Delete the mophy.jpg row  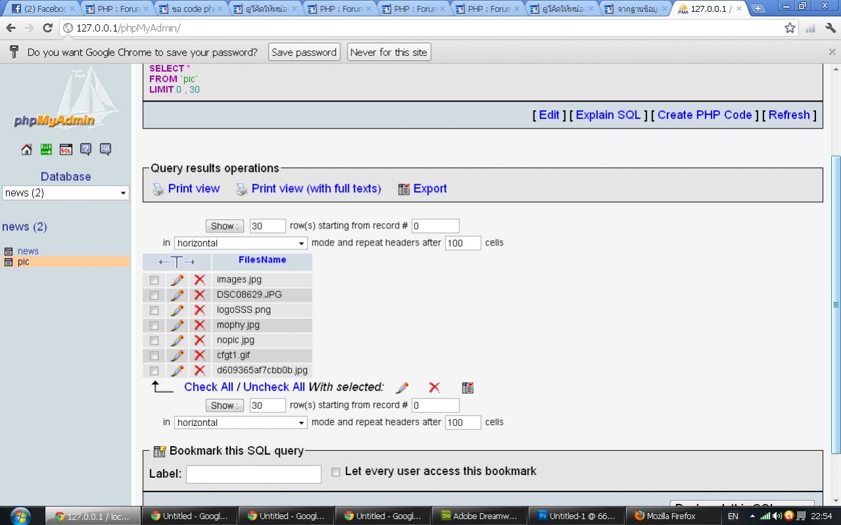coord(200,325)
